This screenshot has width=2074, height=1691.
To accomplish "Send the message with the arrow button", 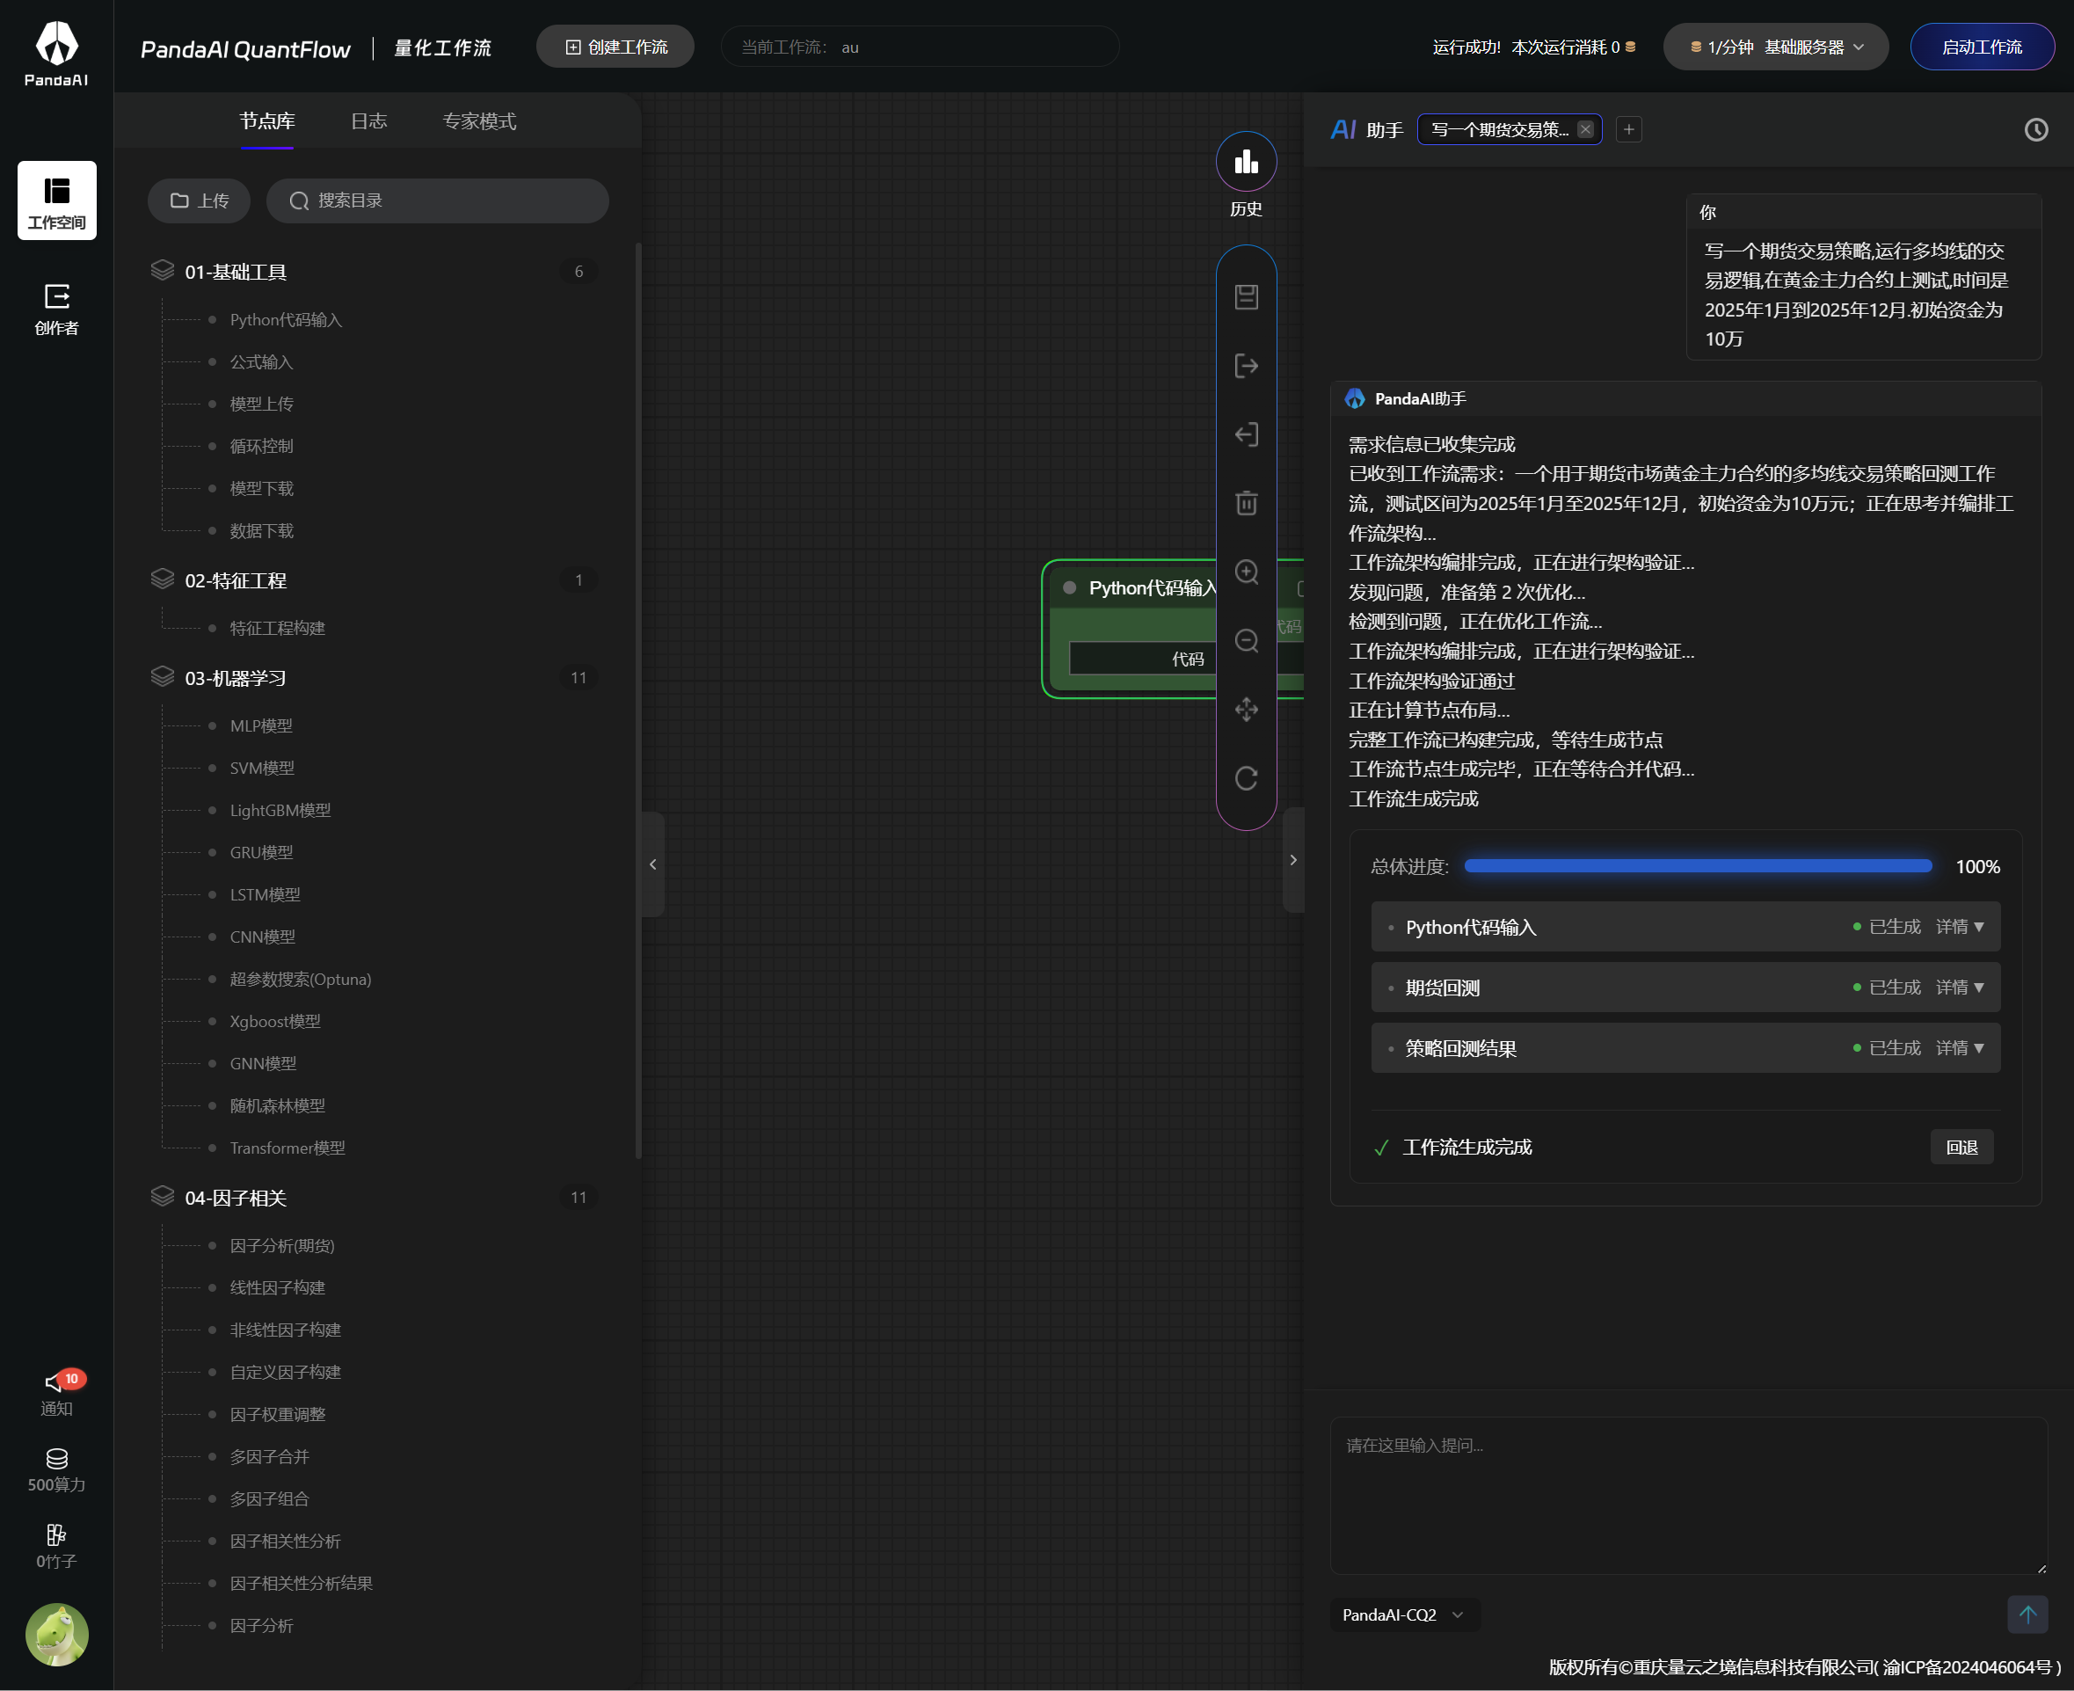I will click(x=2027, y=1614).
